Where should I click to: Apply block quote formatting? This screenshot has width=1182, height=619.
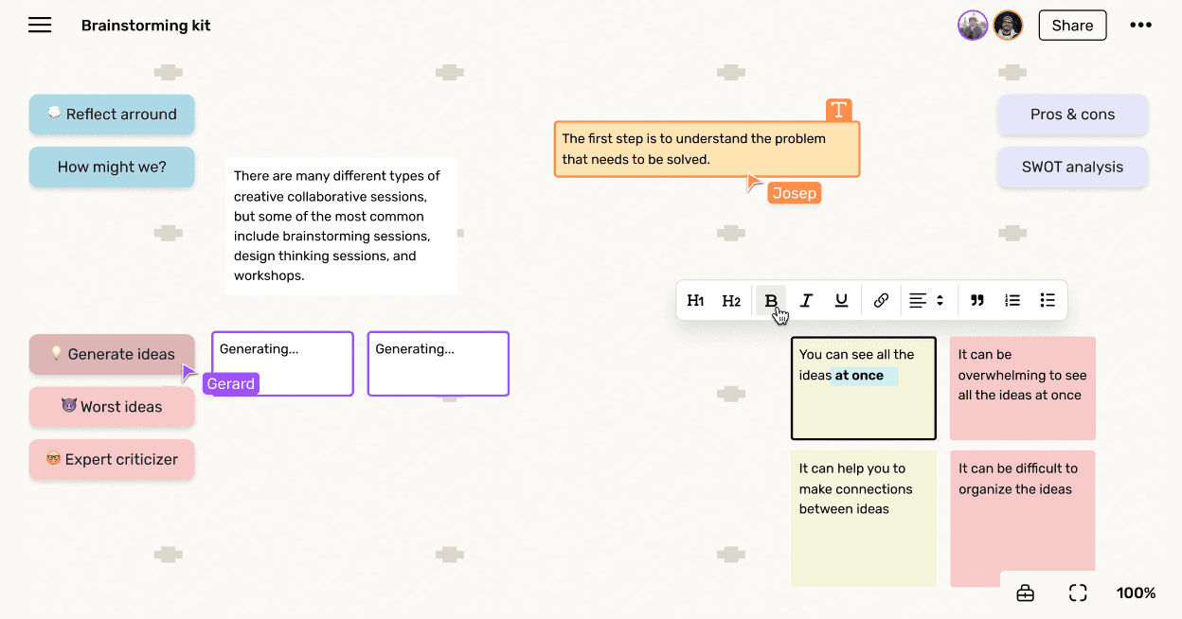coord(977,301)
